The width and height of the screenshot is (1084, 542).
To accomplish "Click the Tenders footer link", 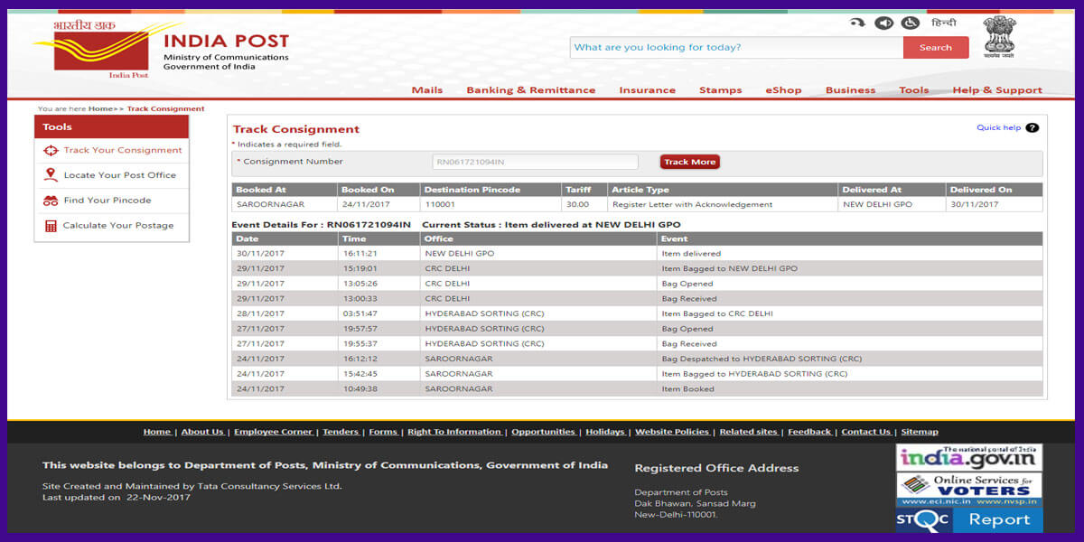I will 341,432.
